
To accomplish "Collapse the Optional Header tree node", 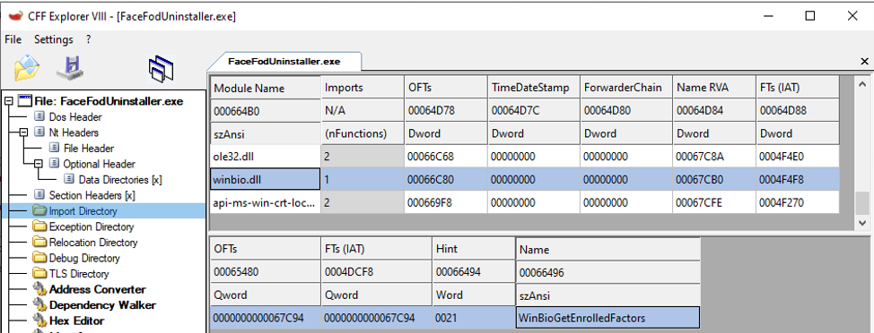I will pyautogui.click(x=38, y=164).
